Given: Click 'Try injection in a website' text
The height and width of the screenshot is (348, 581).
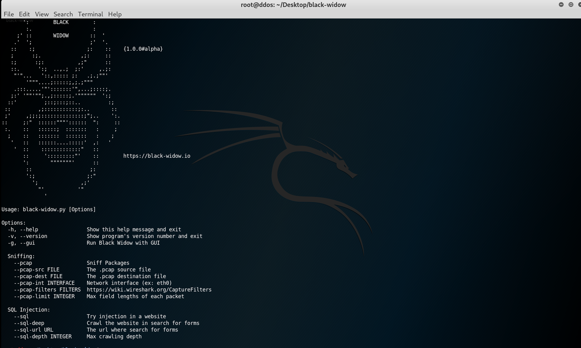Looking at the screenshot, I should click(126, 316).
